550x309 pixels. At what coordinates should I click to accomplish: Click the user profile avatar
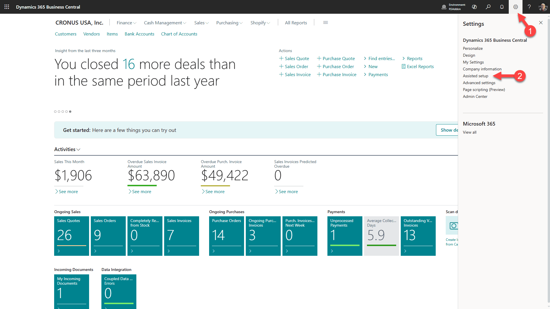pos(543,7)
